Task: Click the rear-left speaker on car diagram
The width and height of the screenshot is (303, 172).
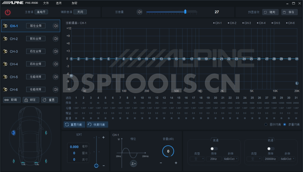Action: pos(14,161)
